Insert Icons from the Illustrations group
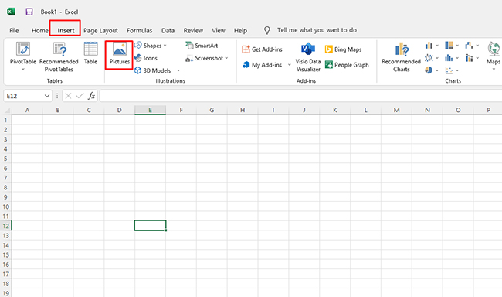Viewport: 502px width, 297px height. 146,58
